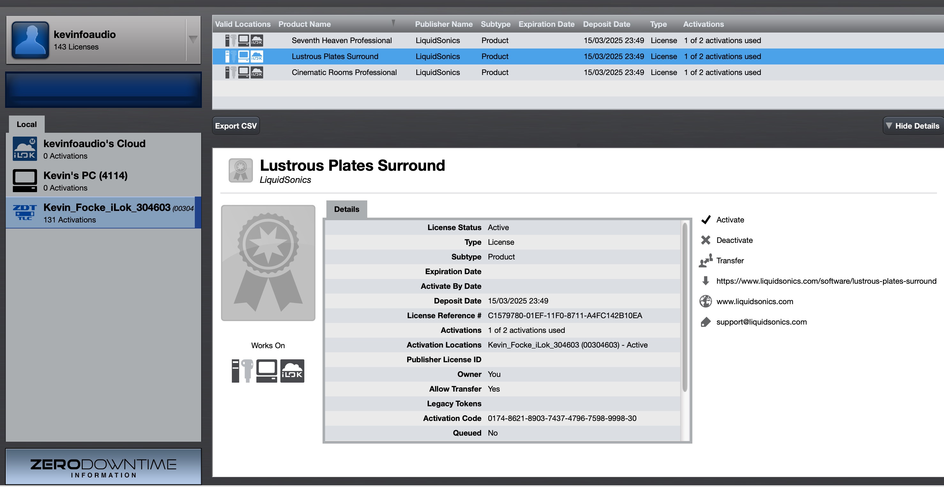Open www.liquidsonics.com link

755,302
